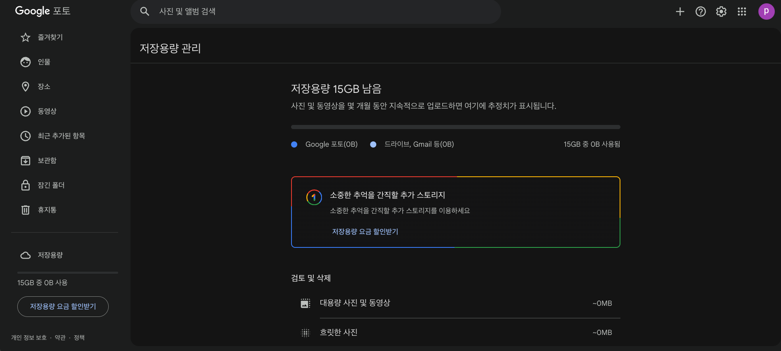This screenshot has height=351, width=781.
Task: Open 저장용량 storage in the sidebar
Action: (49, 255)
